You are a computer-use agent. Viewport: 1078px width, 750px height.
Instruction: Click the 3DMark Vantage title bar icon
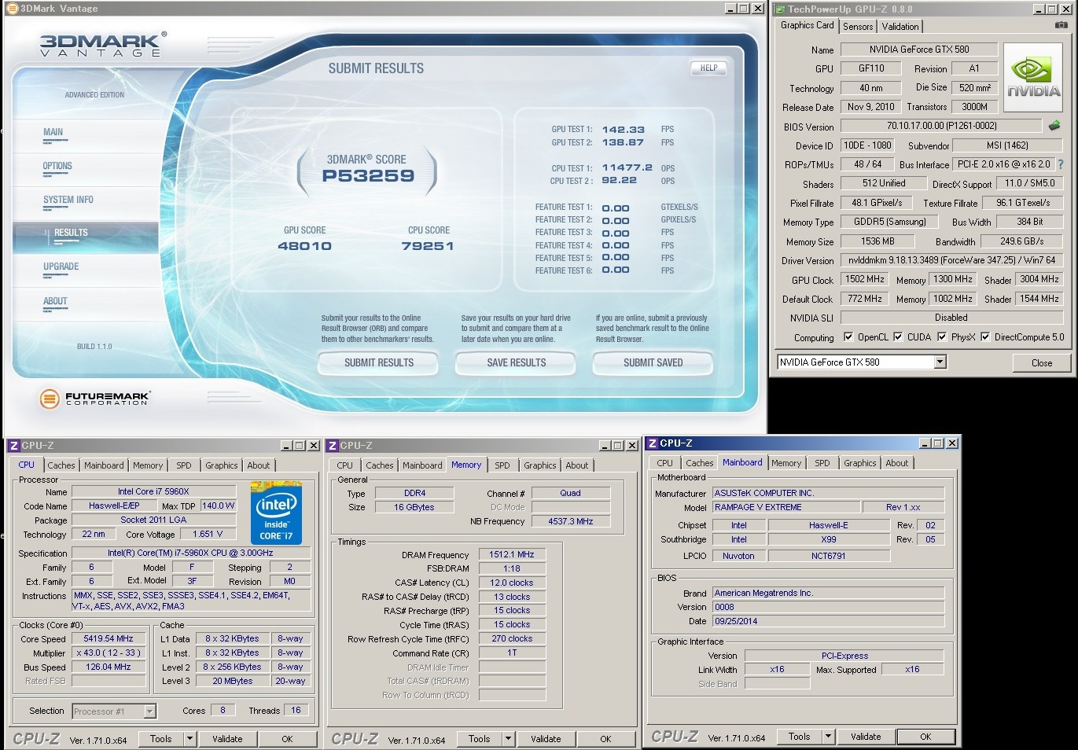point(12,9)
